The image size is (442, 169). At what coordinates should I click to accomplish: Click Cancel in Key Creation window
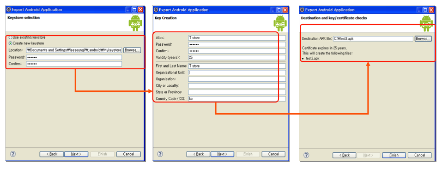pos(273,154)
